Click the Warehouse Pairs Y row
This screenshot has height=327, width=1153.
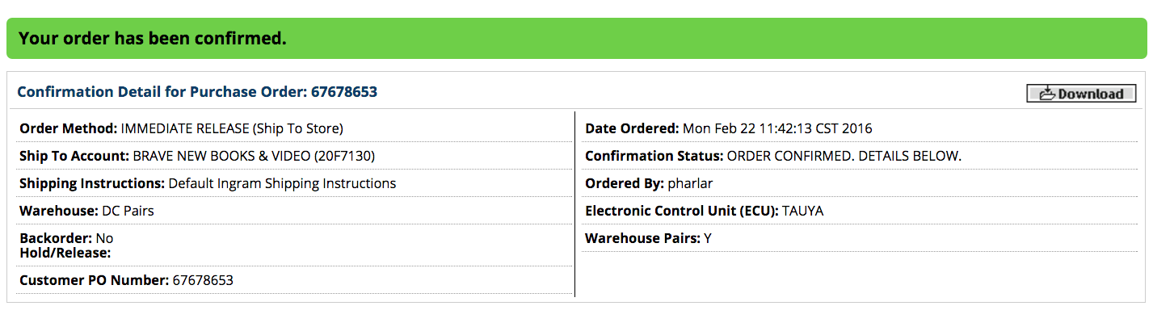(859, 238)
